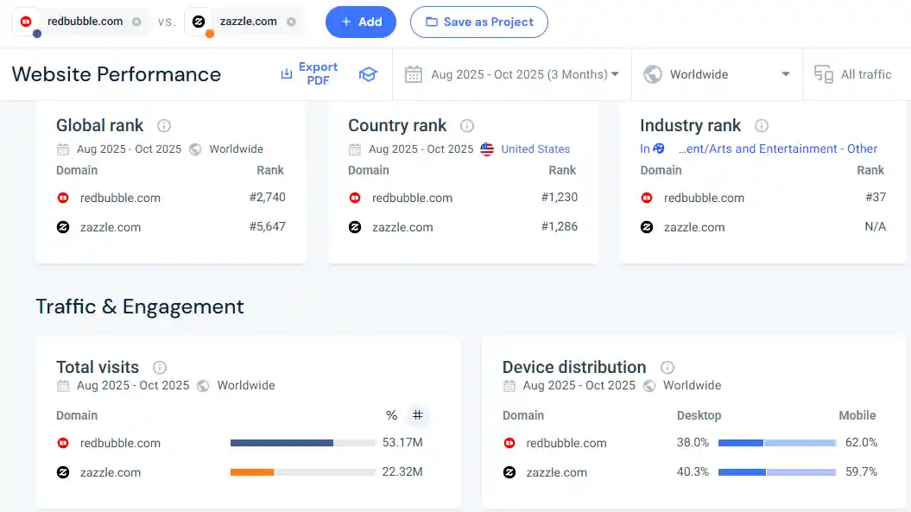Click info icon beside Country rank

pyautogui.click(x=467, y=125)
